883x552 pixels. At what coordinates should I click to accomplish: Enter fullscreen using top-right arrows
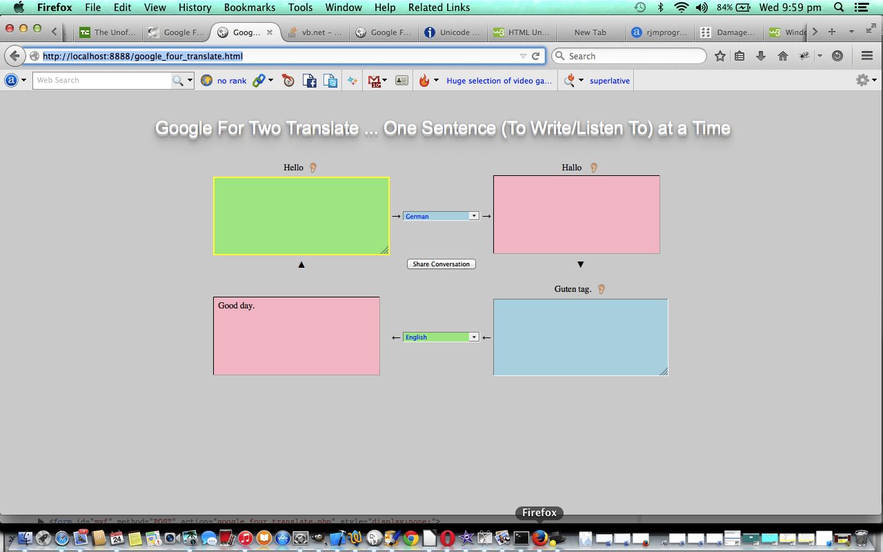point(871,28)
